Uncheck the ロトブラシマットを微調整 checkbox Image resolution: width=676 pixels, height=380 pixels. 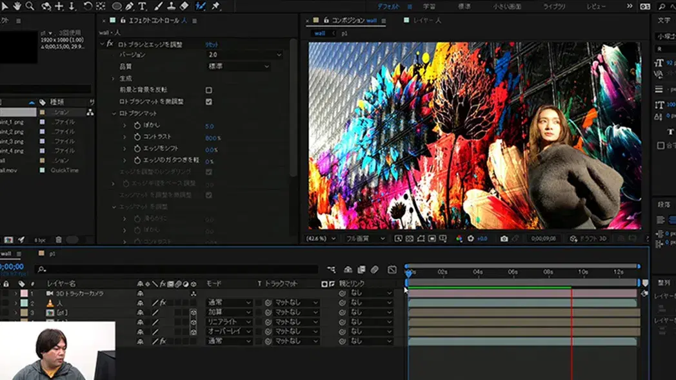click(x=208, y=102)
